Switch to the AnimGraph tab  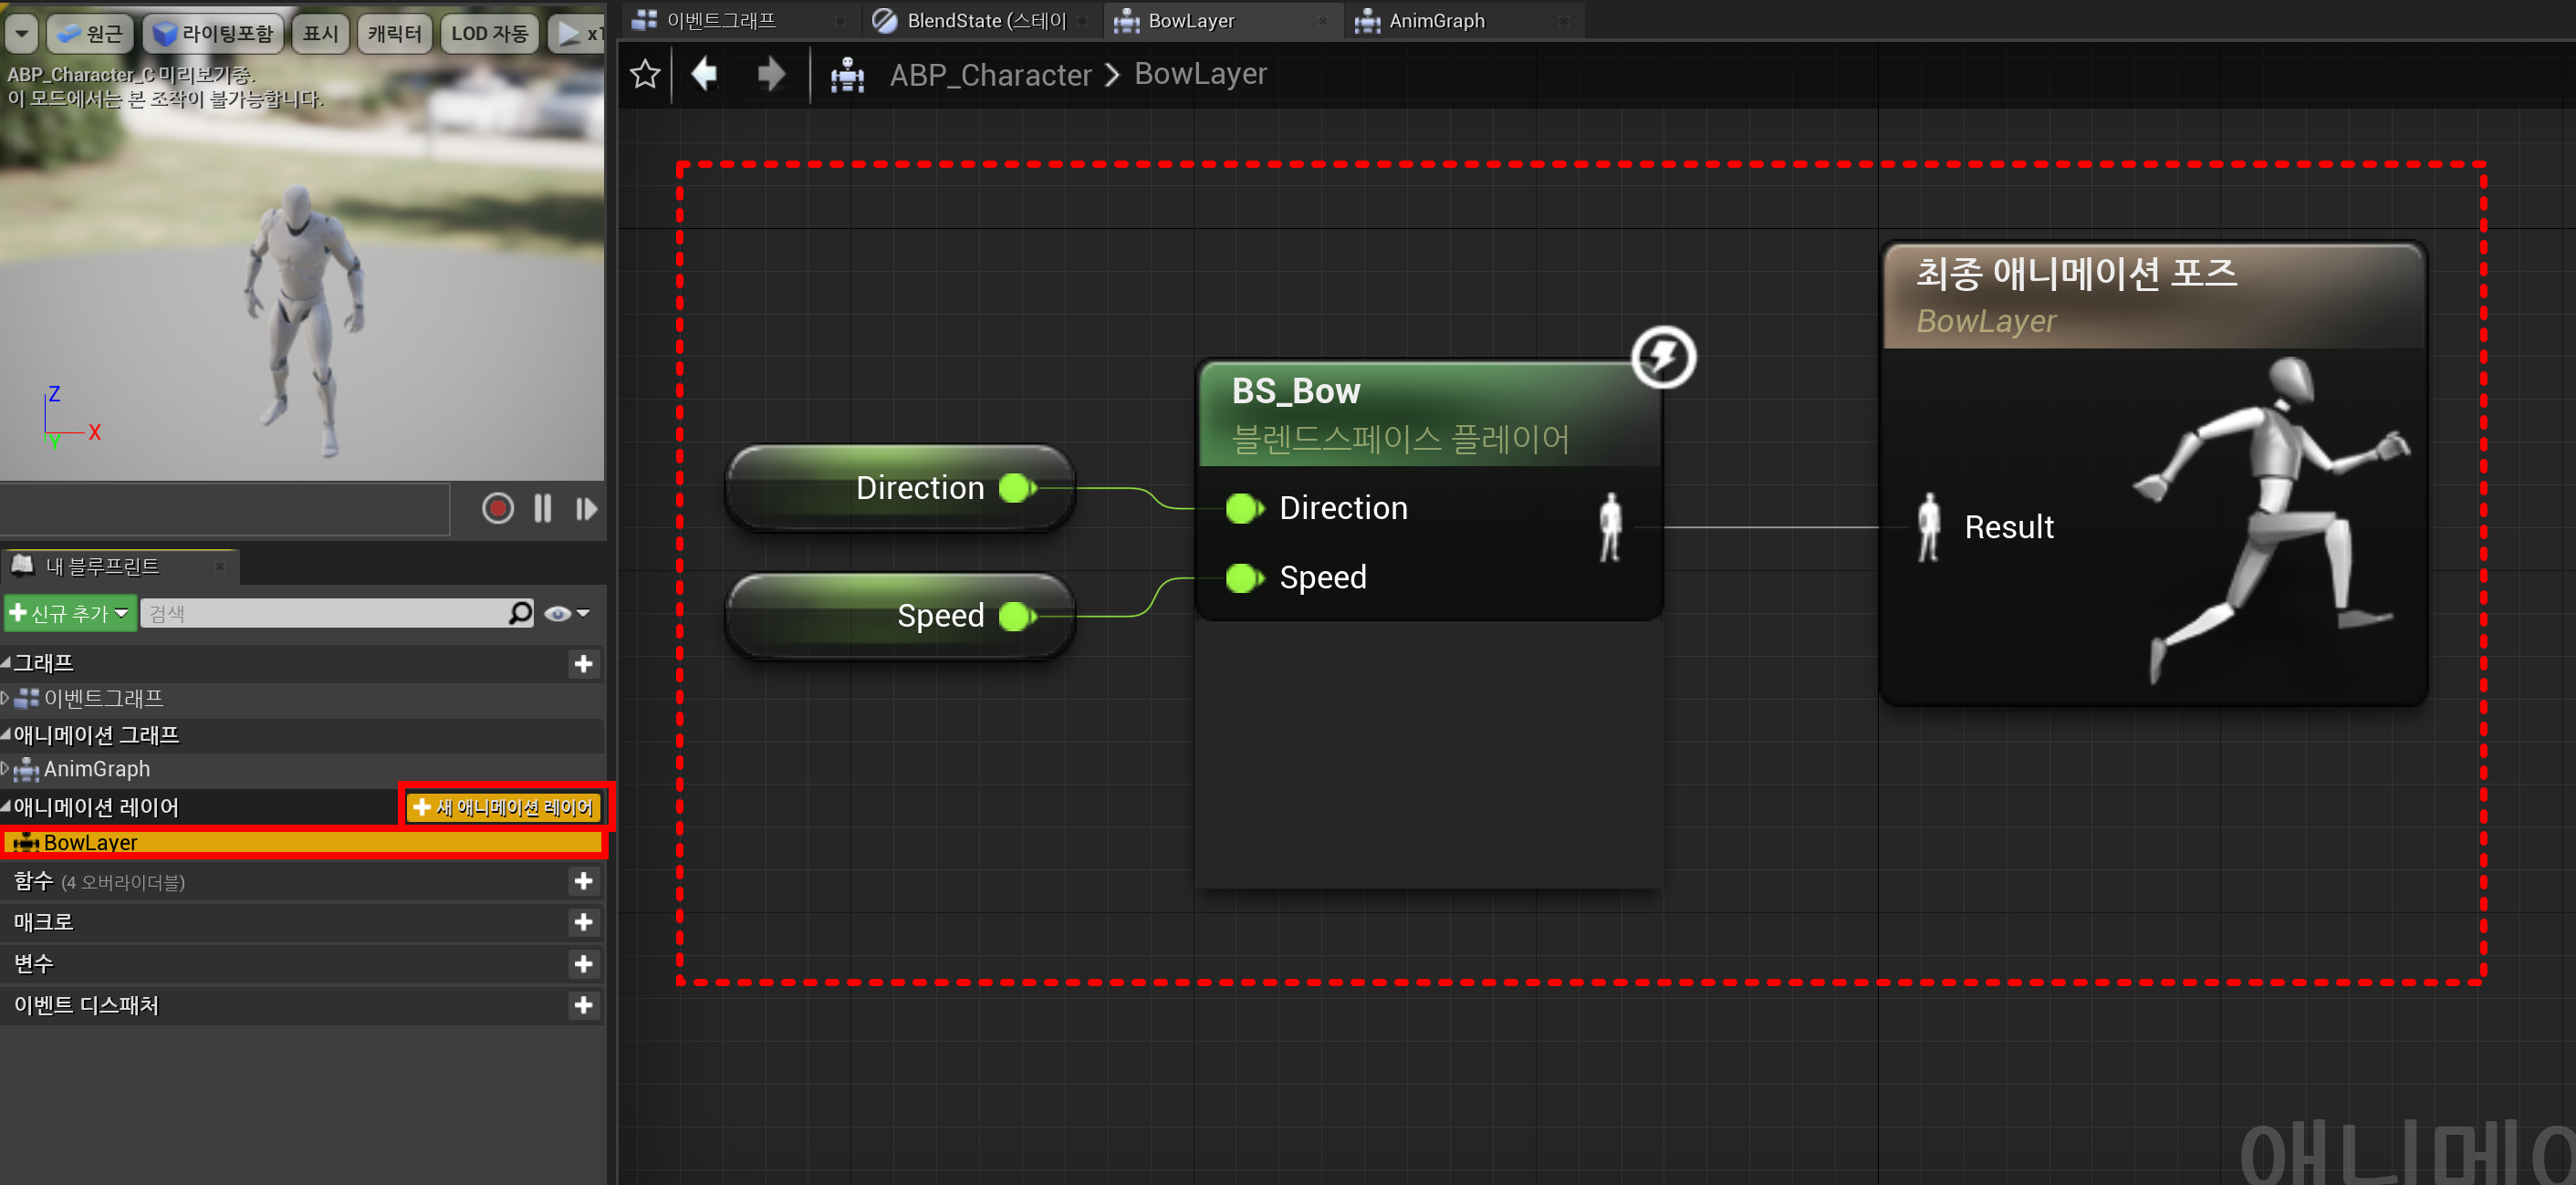tap(1435, 20)
